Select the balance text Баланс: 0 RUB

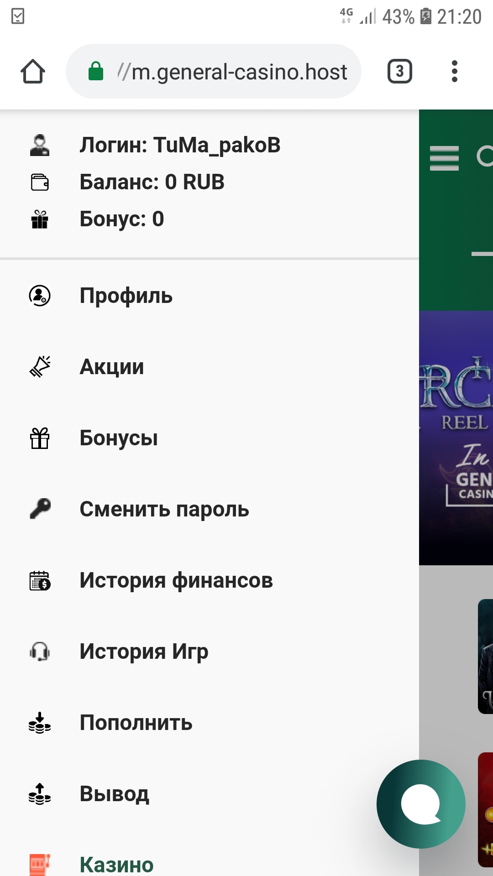coord(152,182)
